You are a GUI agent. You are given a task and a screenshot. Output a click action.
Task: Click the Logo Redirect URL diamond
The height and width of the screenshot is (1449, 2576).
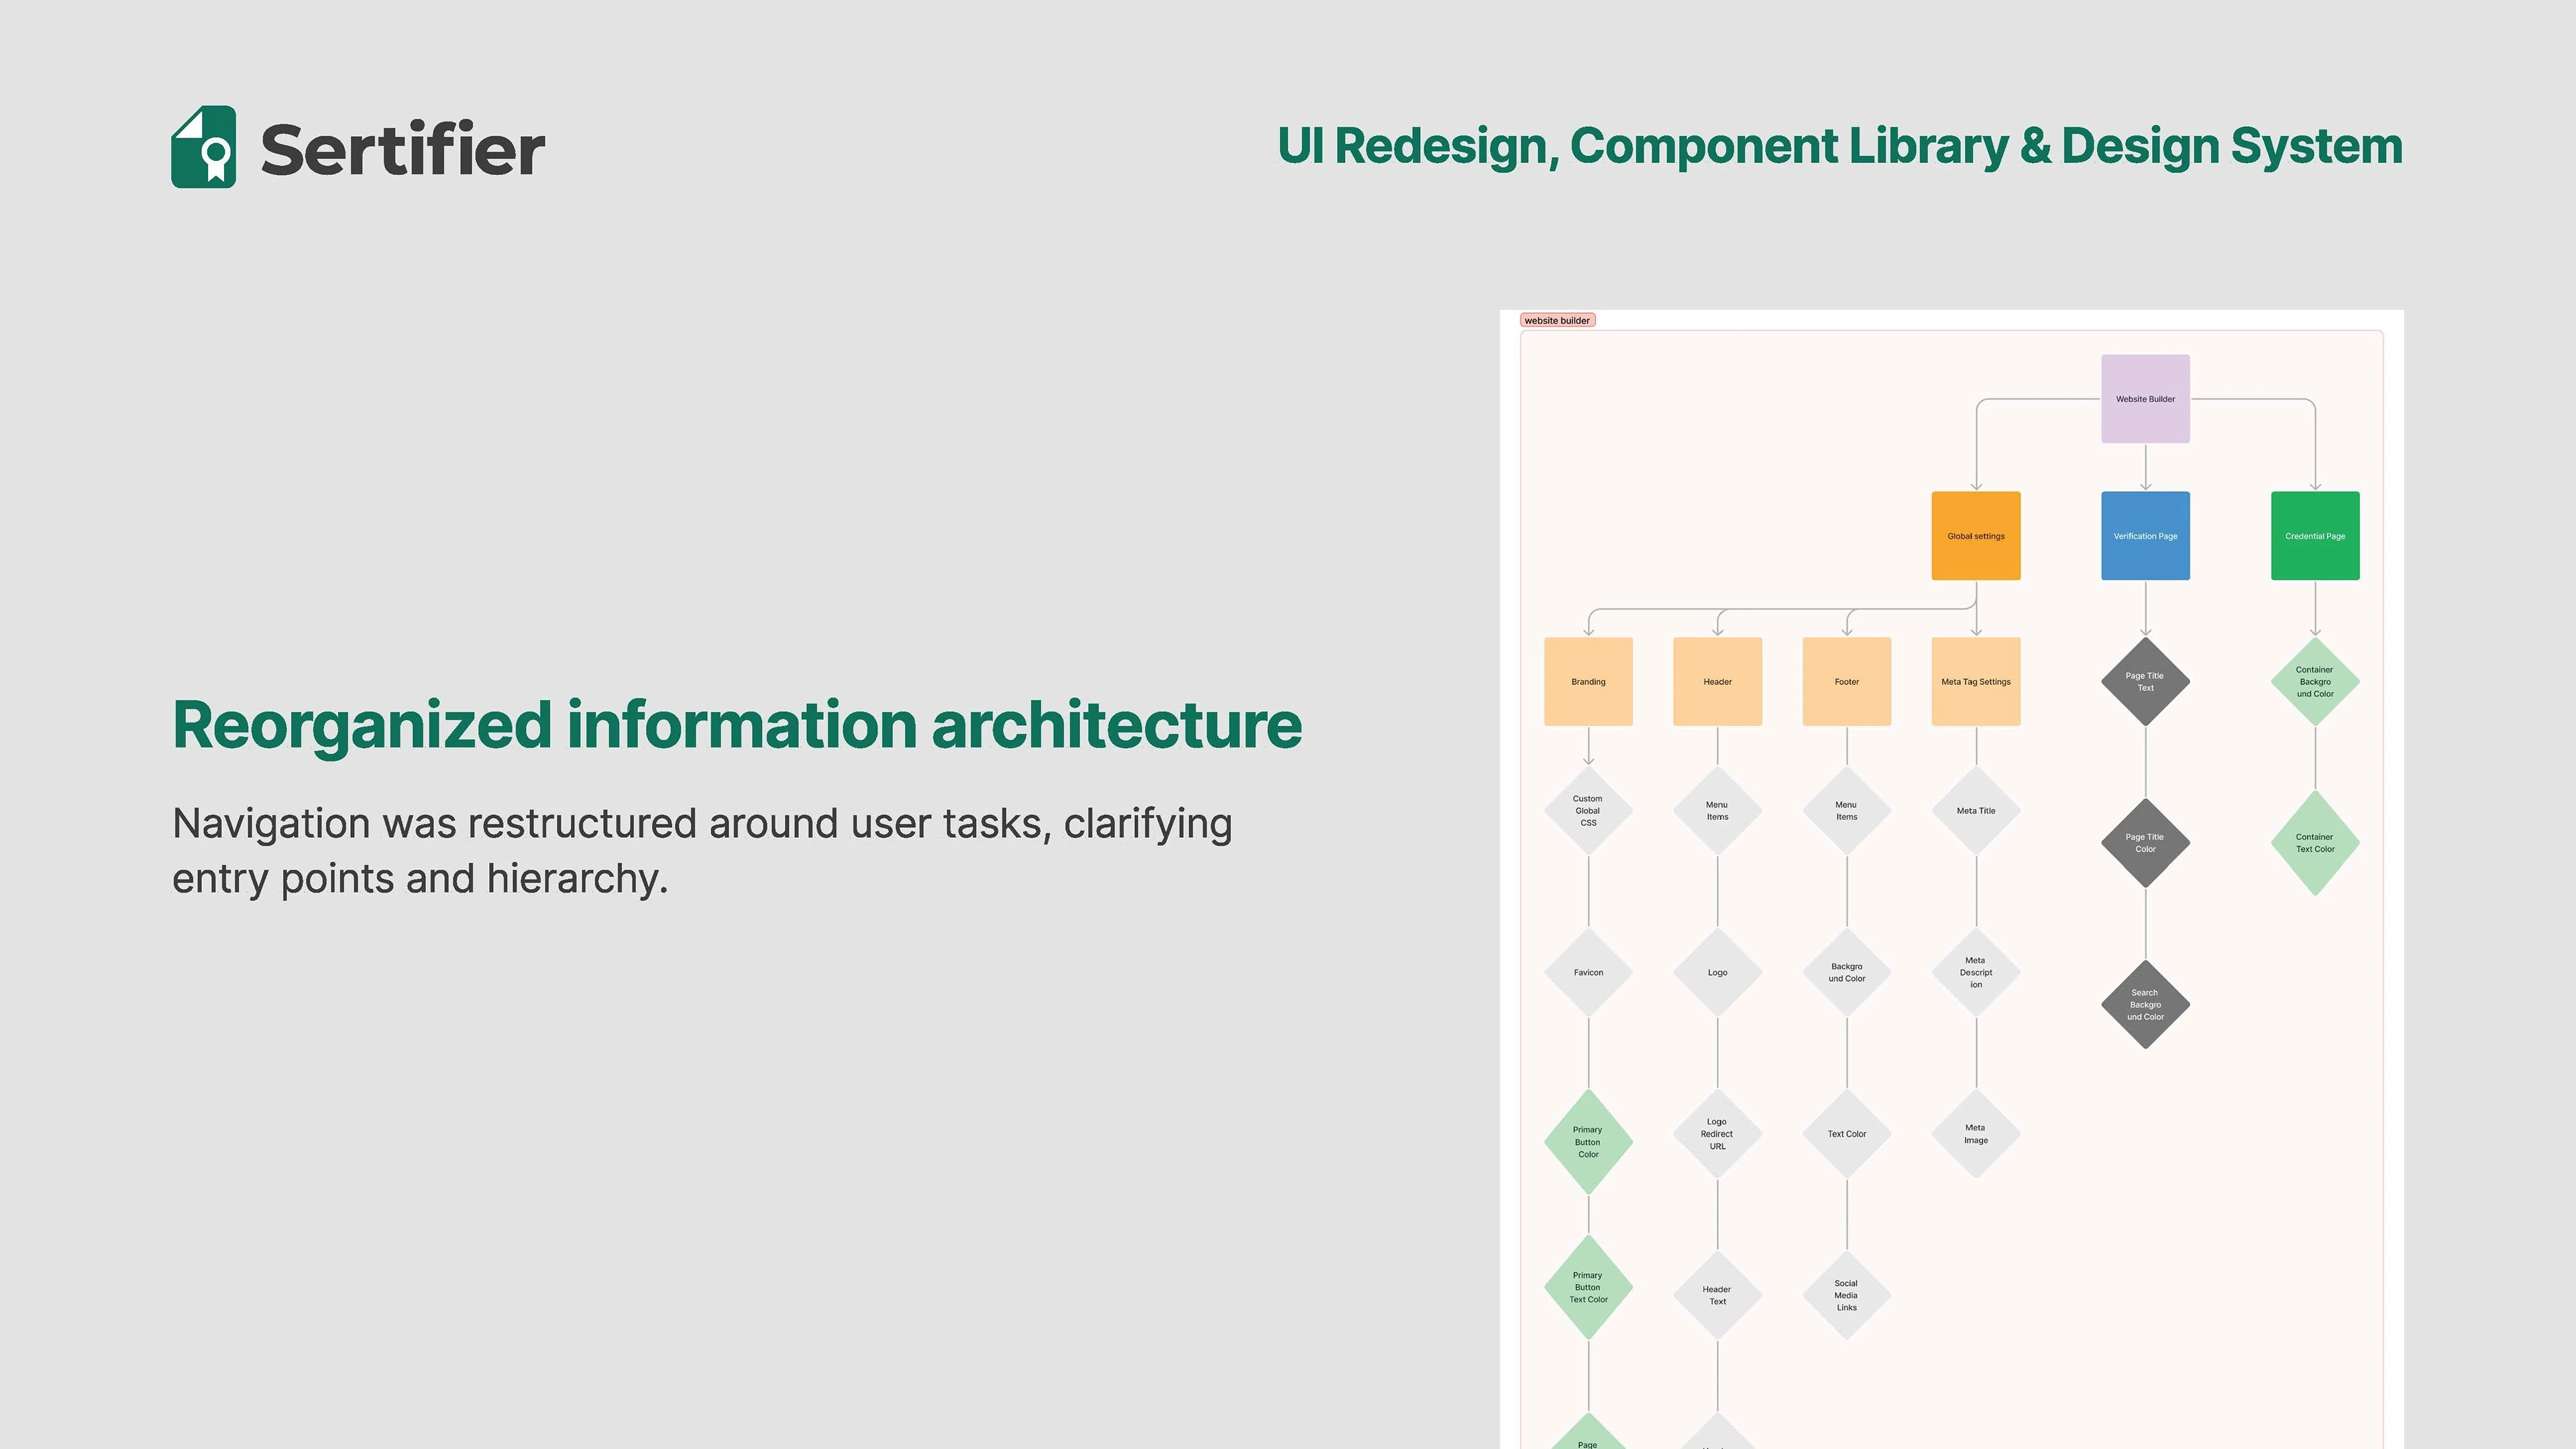(1717, 1134)
